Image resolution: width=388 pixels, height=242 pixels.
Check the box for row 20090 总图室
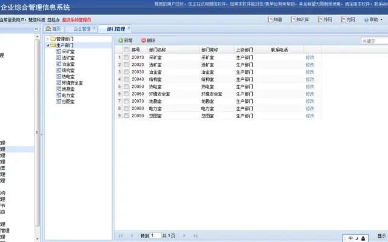coord(126,116)
